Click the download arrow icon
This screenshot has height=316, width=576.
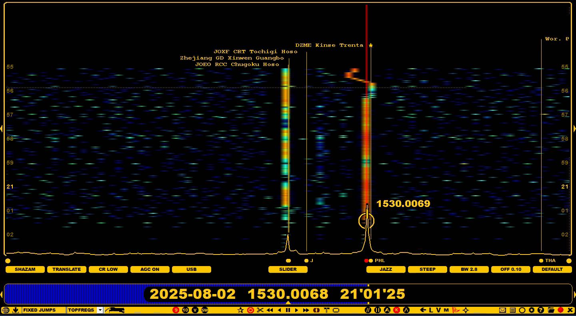click(x=16, y=310)
